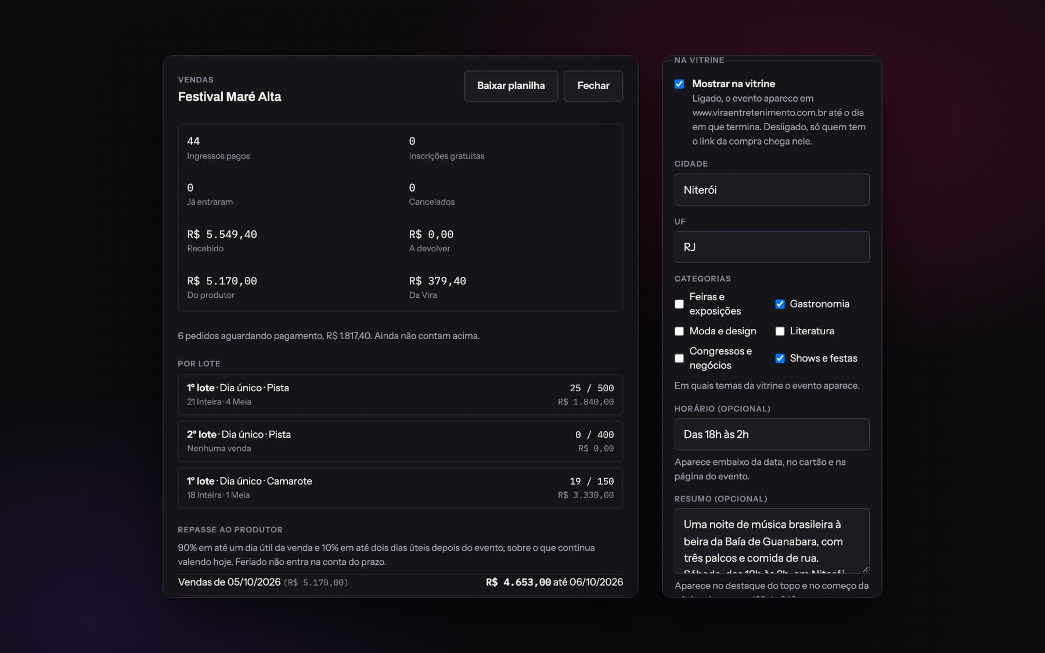Click the R$ 1.840,00 Pista revenue
Image resolution: width=1045 pixels, height=653 pixels.
pyautogui.click(x=586, y=402)
